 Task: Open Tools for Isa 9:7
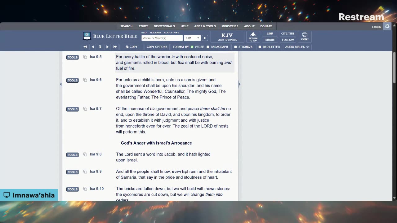[x=73, y=109]
